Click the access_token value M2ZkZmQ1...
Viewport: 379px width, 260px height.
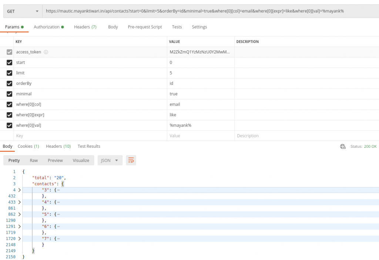click(201, 52)
